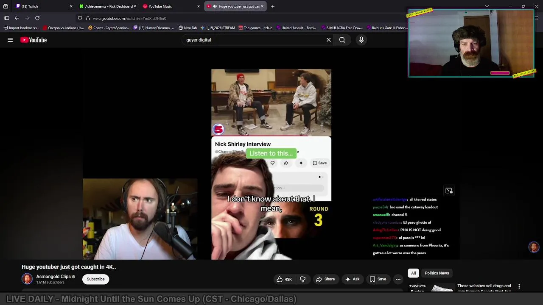Click the sparkle icon in video overlay
This screenshot has width=543, height=305.
pos(301,163)
